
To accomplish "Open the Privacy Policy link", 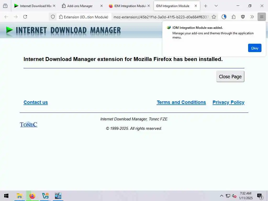I will (228, 102).
